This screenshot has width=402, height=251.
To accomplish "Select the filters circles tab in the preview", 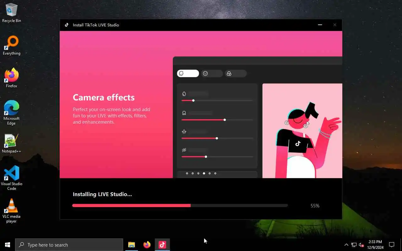I will [x=236, y=73].
